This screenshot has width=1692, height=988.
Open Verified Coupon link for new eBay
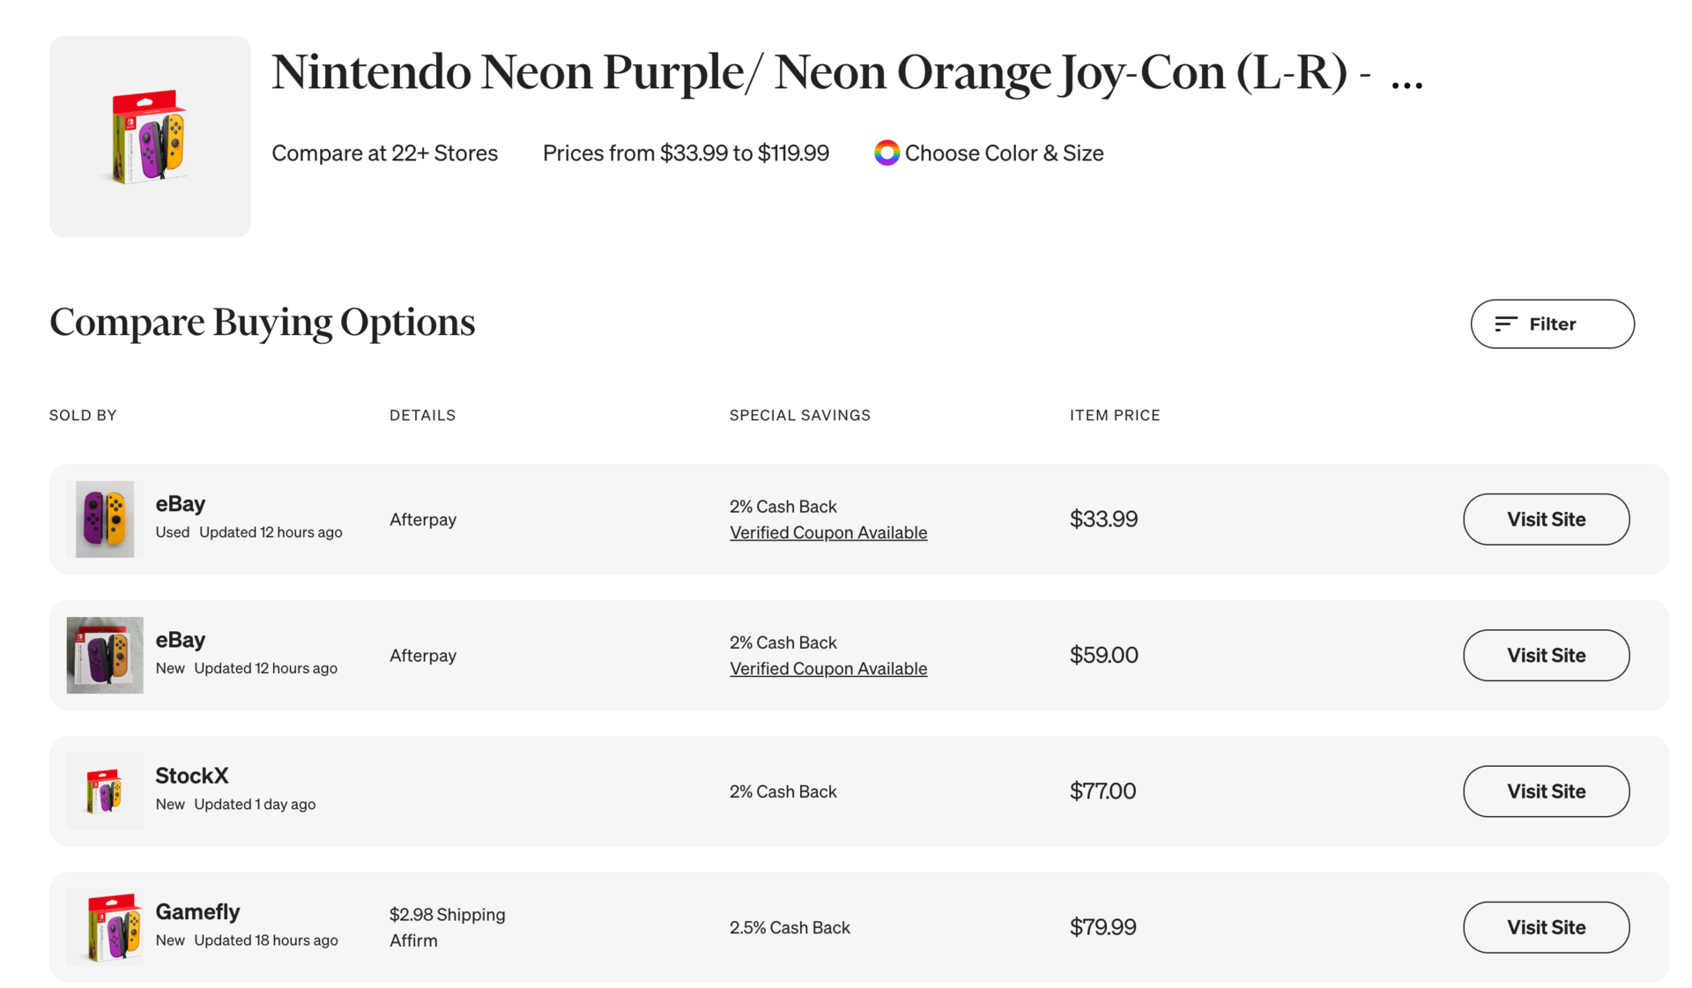click(827, 668)
